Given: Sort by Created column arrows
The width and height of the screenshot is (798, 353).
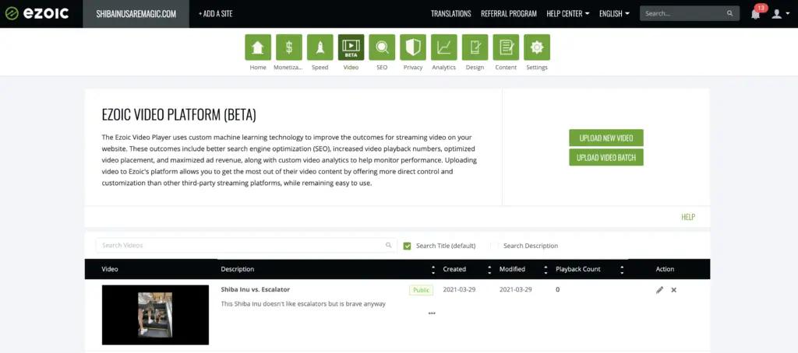Looking at the screenshot, I should [489, 270].
